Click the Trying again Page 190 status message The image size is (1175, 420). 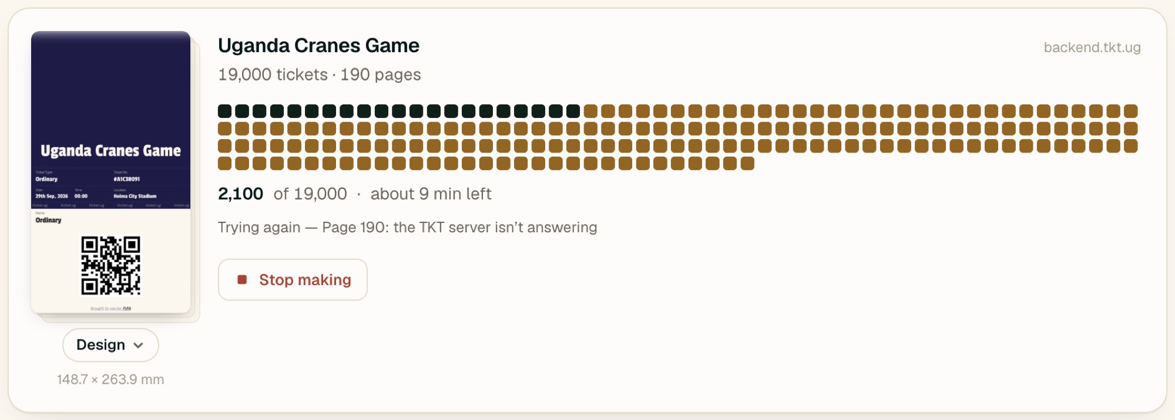[x=407, y=227]
